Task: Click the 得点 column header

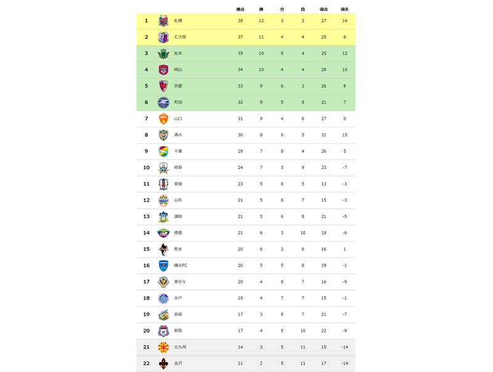Action: (x=324, y=9)
